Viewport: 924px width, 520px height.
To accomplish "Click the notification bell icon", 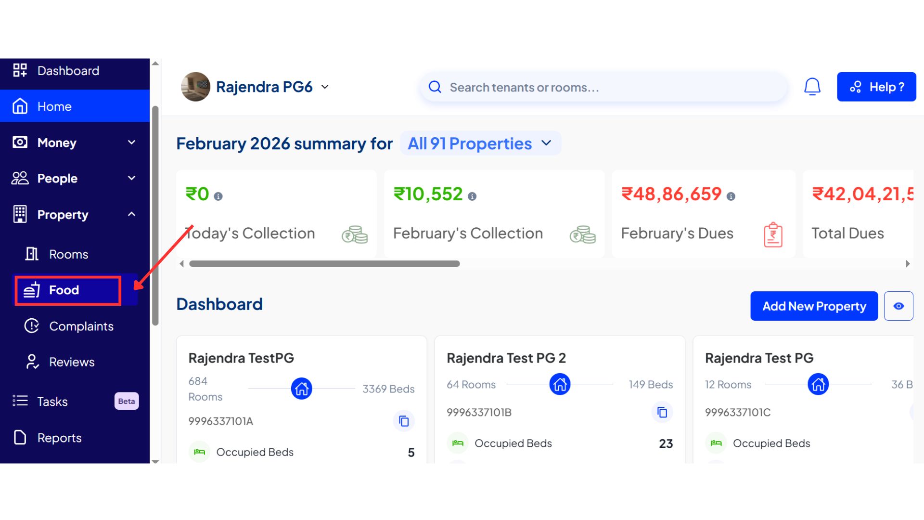I will tap(812, 87).
